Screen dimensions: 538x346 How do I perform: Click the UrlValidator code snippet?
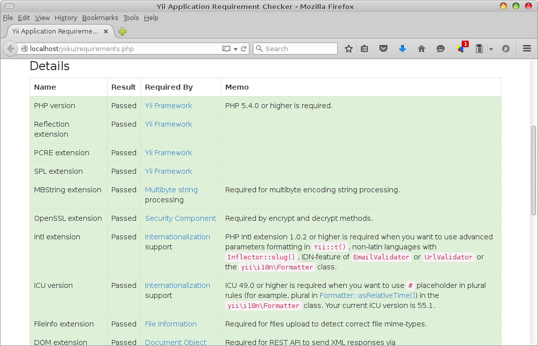449,257
